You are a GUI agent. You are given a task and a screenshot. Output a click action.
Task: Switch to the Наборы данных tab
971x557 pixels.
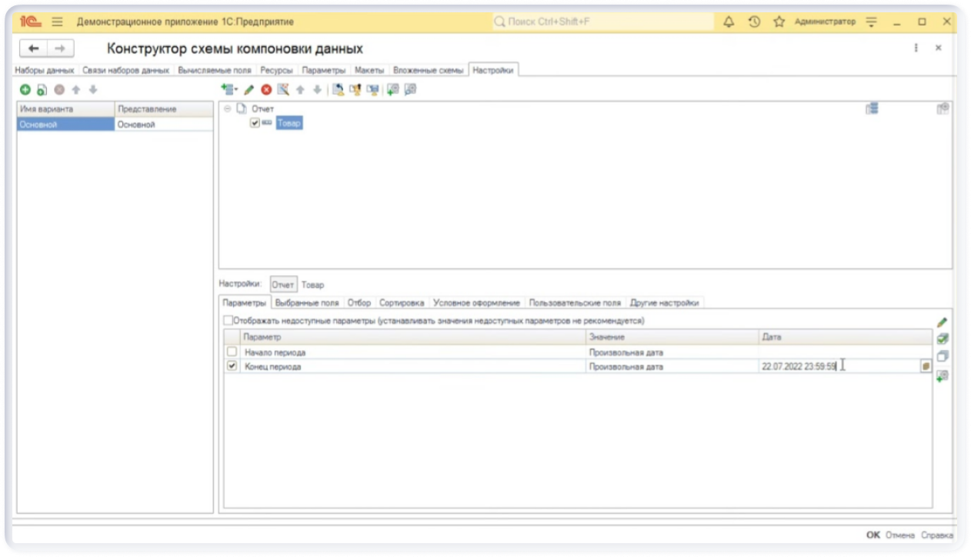point(45,70)
